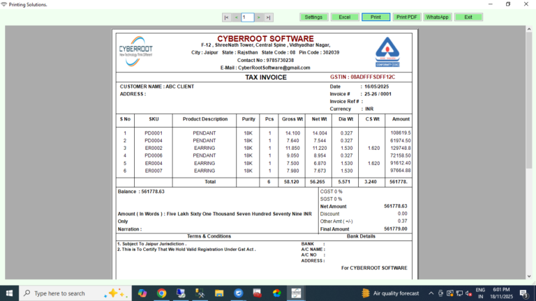Export the invoice with the Excel button
This screenshot has width=536, height=301.
click(345, 17)
